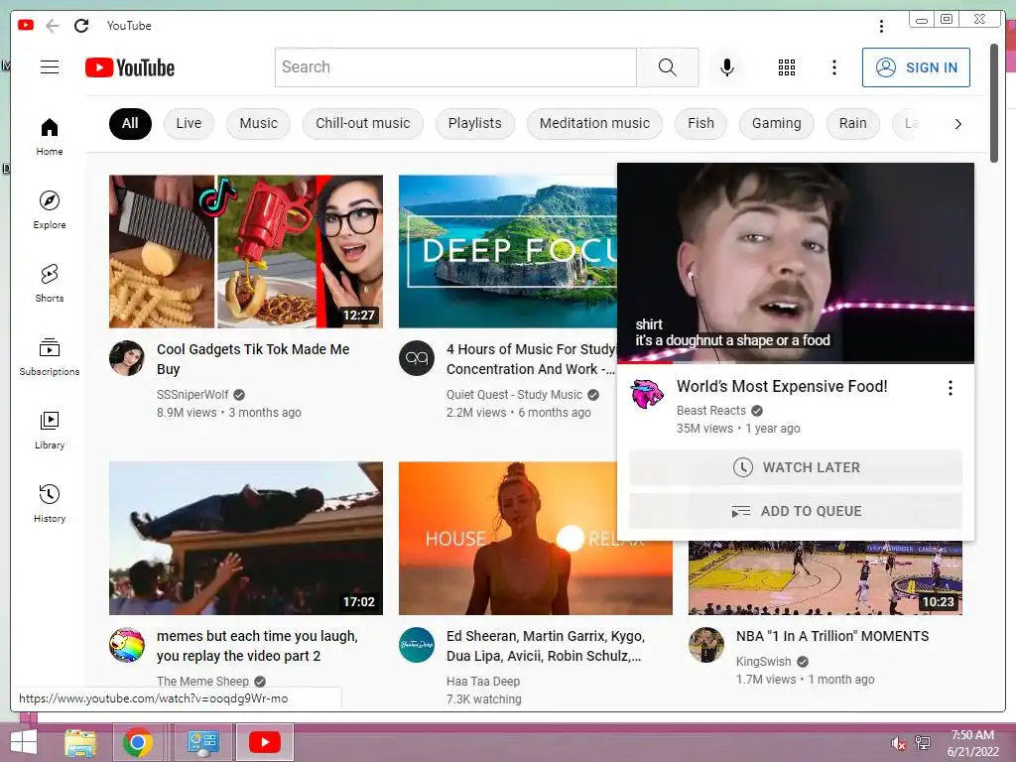Screen dimensions: 1016x762
Task: Reload the page with the refresh icon
Action: point(81,26)
